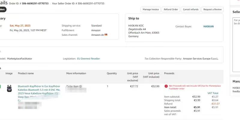
Task: Click the Proceeds column header
Action: [169, 73]
